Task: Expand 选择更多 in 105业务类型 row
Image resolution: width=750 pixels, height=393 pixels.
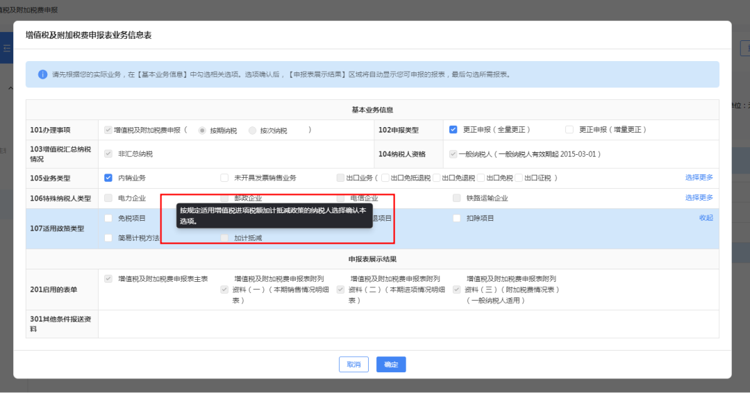Action: 699,177
